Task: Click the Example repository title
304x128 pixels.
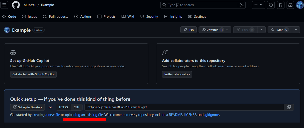Action: coord(21,30)
